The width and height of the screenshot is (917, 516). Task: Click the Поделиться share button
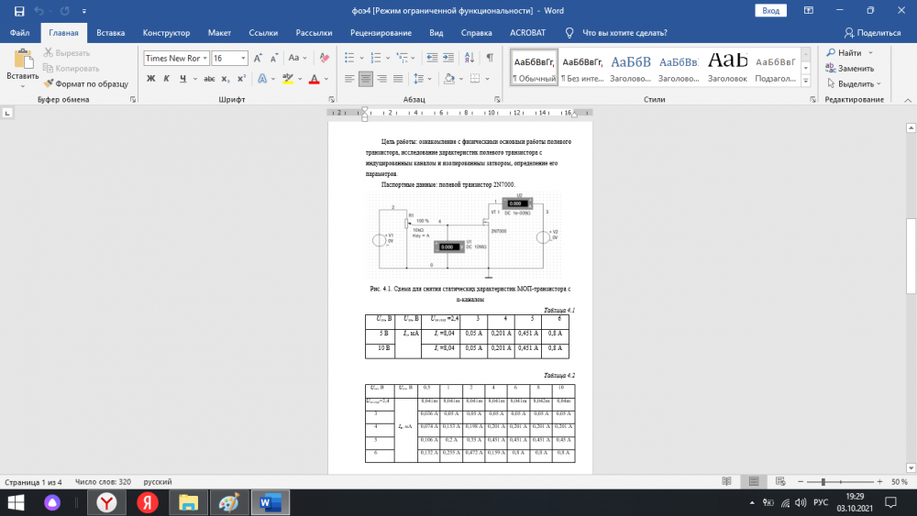click(x=871, y=32)
